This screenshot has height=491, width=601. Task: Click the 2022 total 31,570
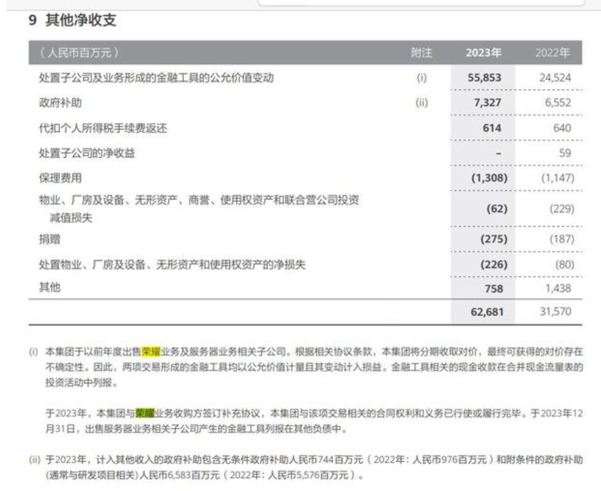tap(555, 312)
